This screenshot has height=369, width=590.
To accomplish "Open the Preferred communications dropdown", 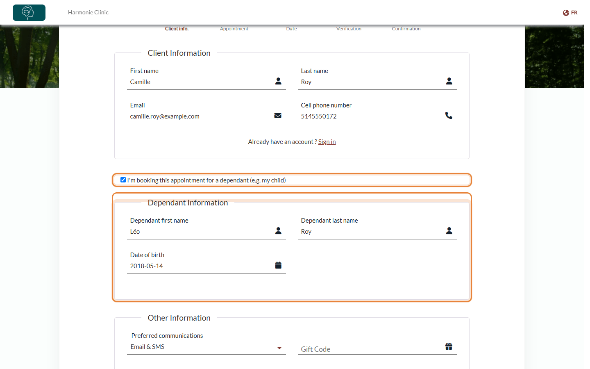I will tap(206, 347).
